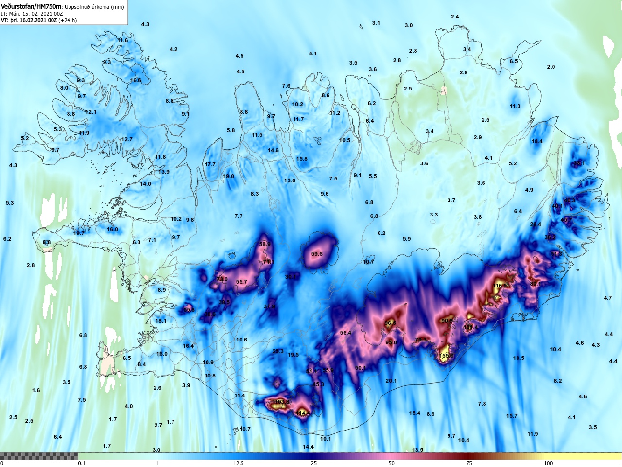
Task: Click the 15.4 precipitation value
Action: pyautogui.click(x=415, y=413)
